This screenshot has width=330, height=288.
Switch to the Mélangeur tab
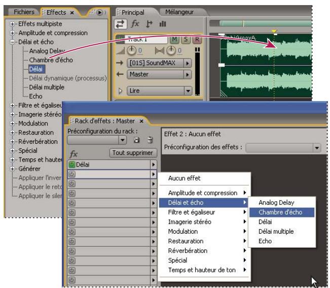(x=179, y=12)
